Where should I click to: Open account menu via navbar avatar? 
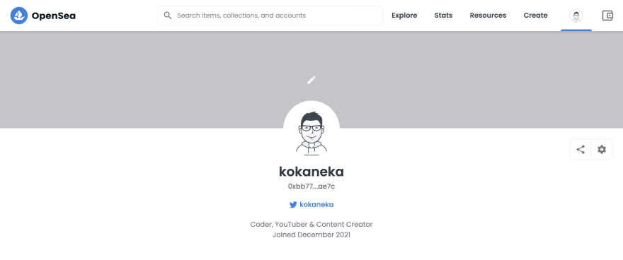point(576,16)
